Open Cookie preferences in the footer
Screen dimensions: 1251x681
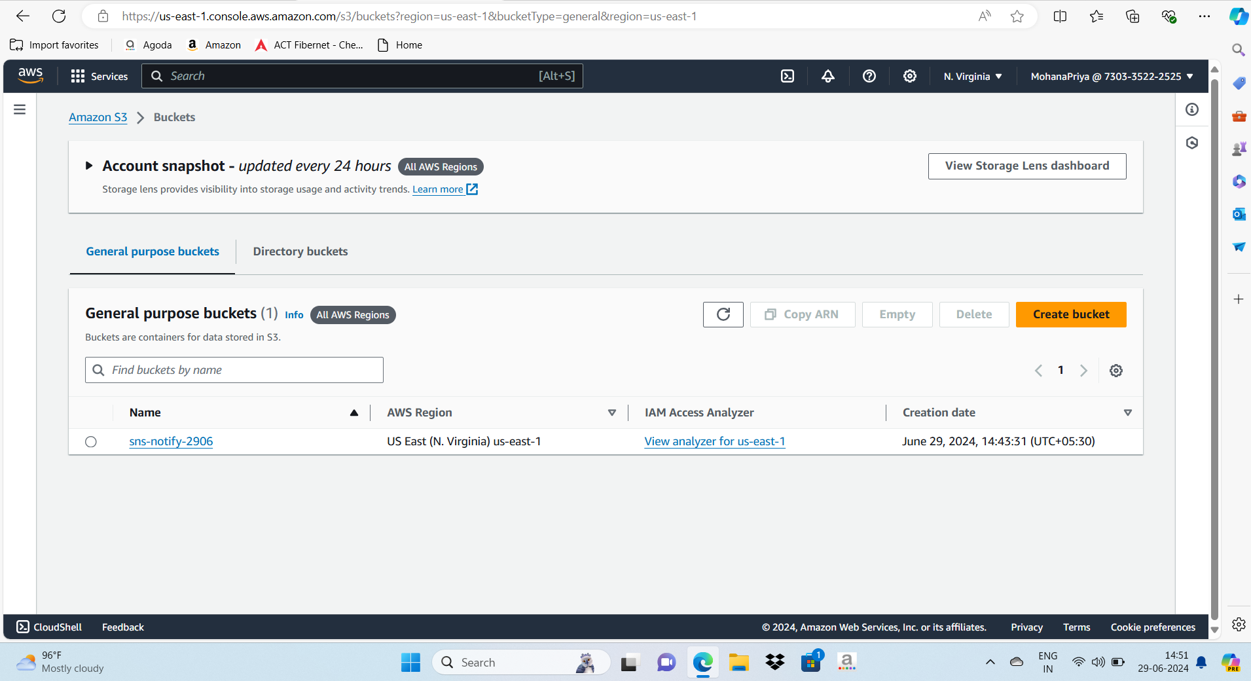coord(1153,627)
